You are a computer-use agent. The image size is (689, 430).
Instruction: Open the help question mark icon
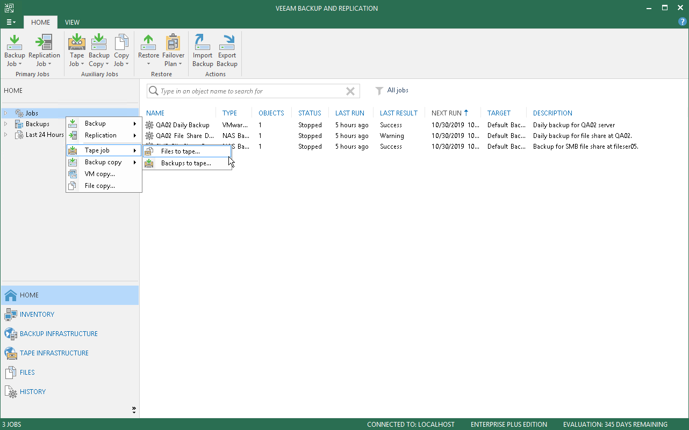coord(683,22)
